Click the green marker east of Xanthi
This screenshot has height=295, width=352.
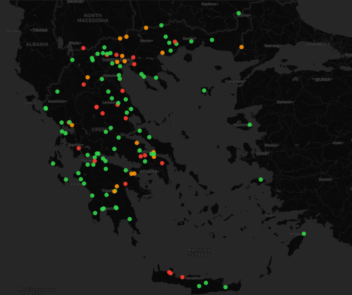212,40
